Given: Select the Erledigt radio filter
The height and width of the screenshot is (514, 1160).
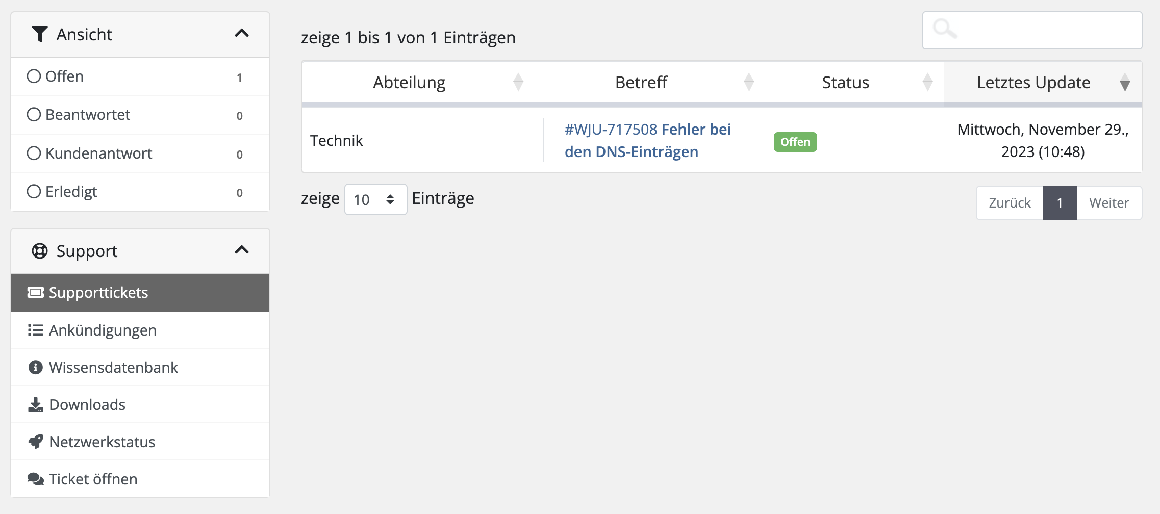Looking at the screenshot, I should pyautogui.click(x=34, y=191).
